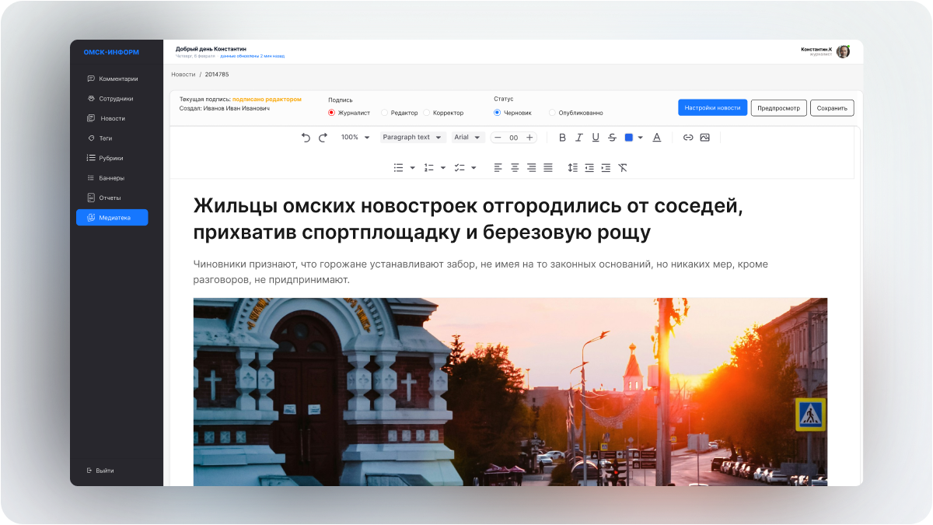
Task: Insert an image via the image icon
Action: (x=704, y=137)
